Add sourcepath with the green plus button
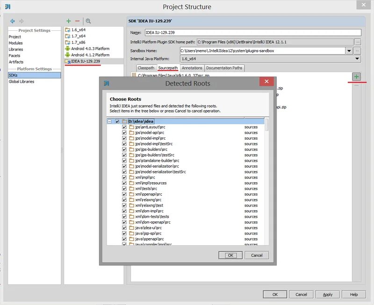 pyautogui.click(x=356, y=77)
